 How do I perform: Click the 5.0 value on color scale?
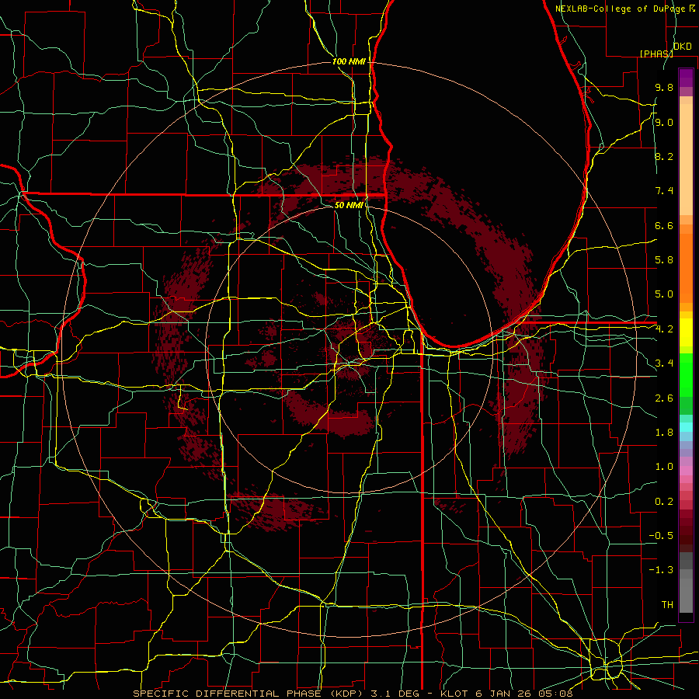coord(664,294)
